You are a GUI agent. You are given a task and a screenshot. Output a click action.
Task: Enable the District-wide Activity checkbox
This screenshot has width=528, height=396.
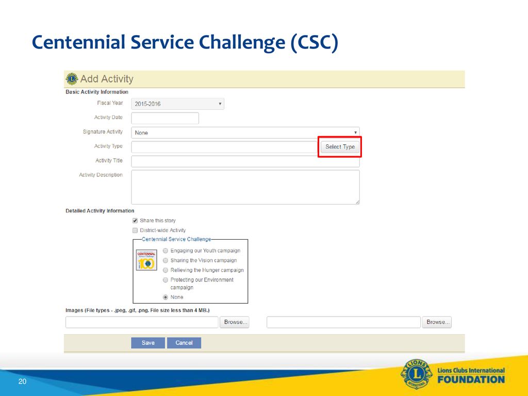[135, 230]
